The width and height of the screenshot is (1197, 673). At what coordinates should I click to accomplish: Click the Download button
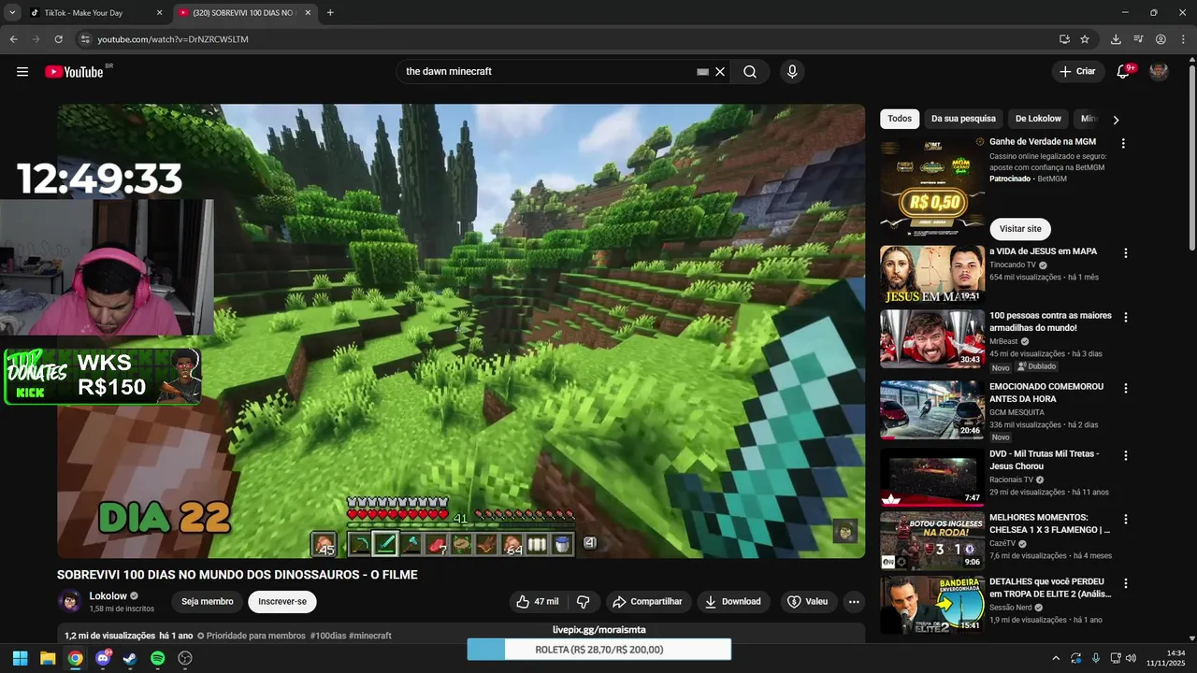(x=733, y=602)
